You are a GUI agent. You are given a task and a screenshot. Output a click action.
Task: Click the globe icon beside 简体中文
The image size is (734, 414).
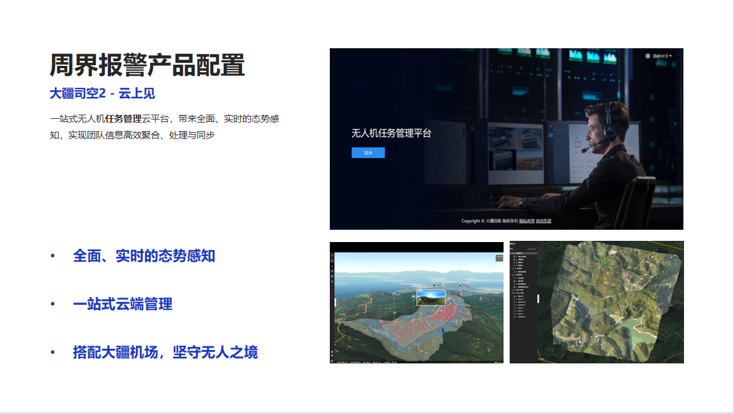[x=648, y=56]
